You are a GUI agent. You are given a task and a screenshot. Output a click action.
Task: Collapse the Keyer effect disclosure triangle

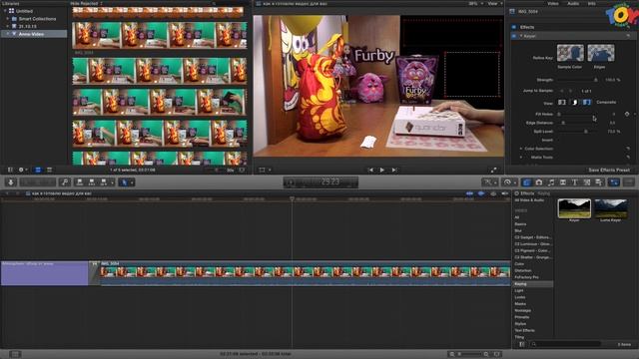(x=521, y=36)
